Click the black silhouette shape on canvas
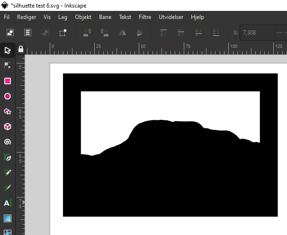This screenshot has height=235, width=287. coord(170,180)
